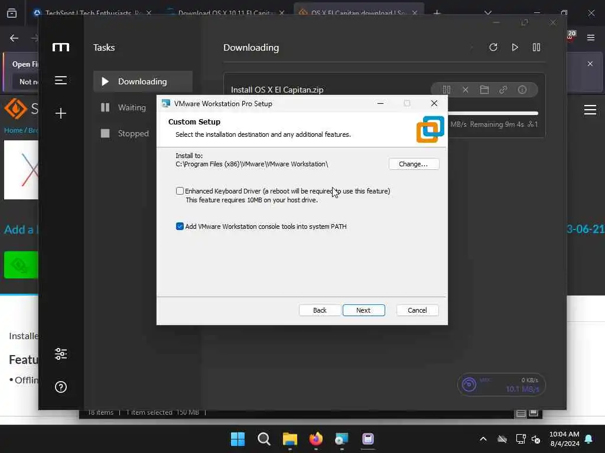Switch File Explorer to large icons view
This screenshot has height=453, width=605.
coord(534,413)
